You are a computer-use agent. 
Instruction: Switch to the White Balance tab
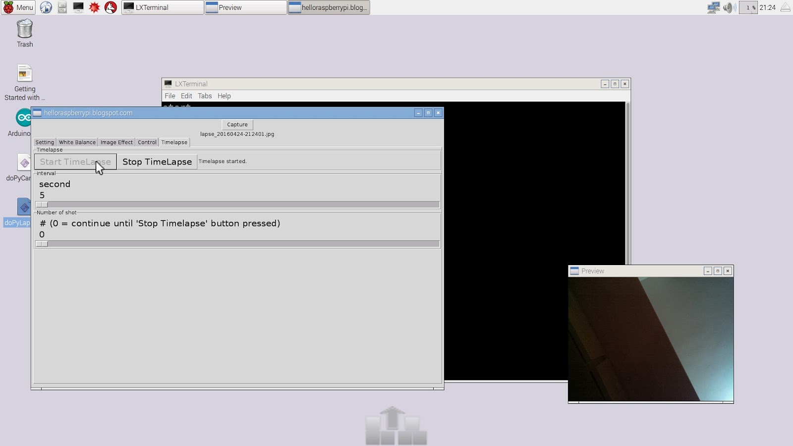point(77,142)
